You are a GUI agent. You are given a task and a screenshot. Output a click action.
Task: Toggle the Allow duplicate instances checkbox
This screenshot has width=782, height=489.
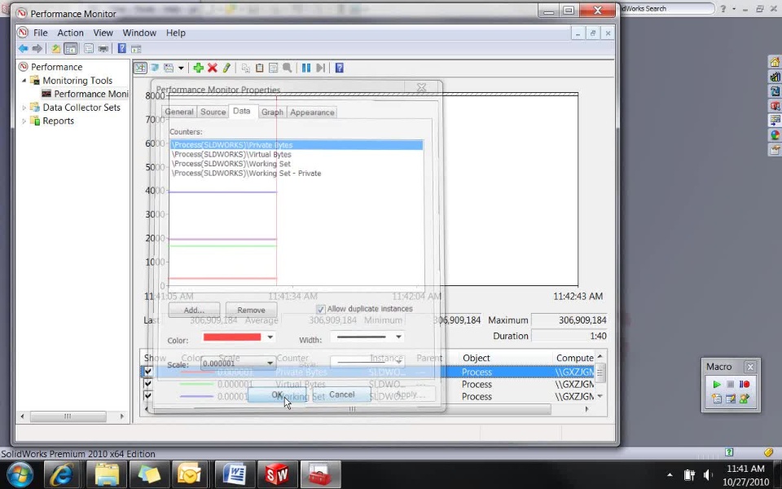[321, 310]
